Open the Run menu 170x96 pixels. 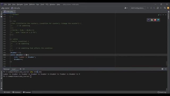coord(38,5)
